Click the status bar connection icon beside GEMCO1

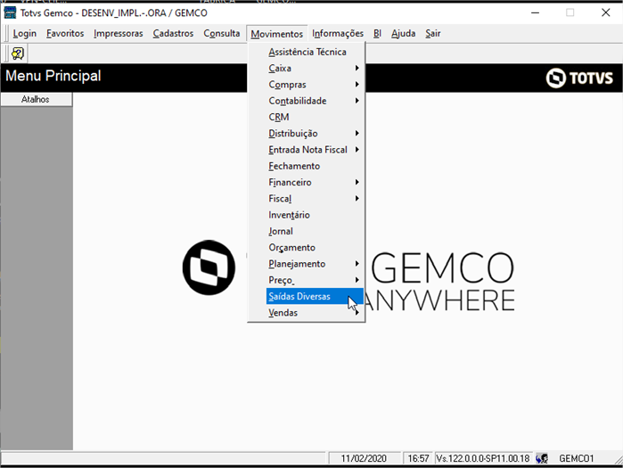coord(542,458)
